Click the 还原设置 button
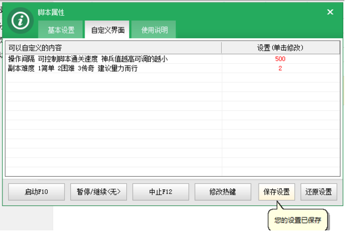This screenshot has height=231, width=345. tap(319, 192)
